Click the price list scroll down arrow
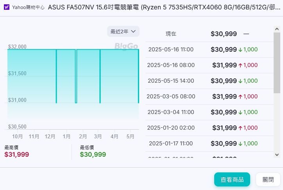Screen dimensions: 283x190 (277, 155)
